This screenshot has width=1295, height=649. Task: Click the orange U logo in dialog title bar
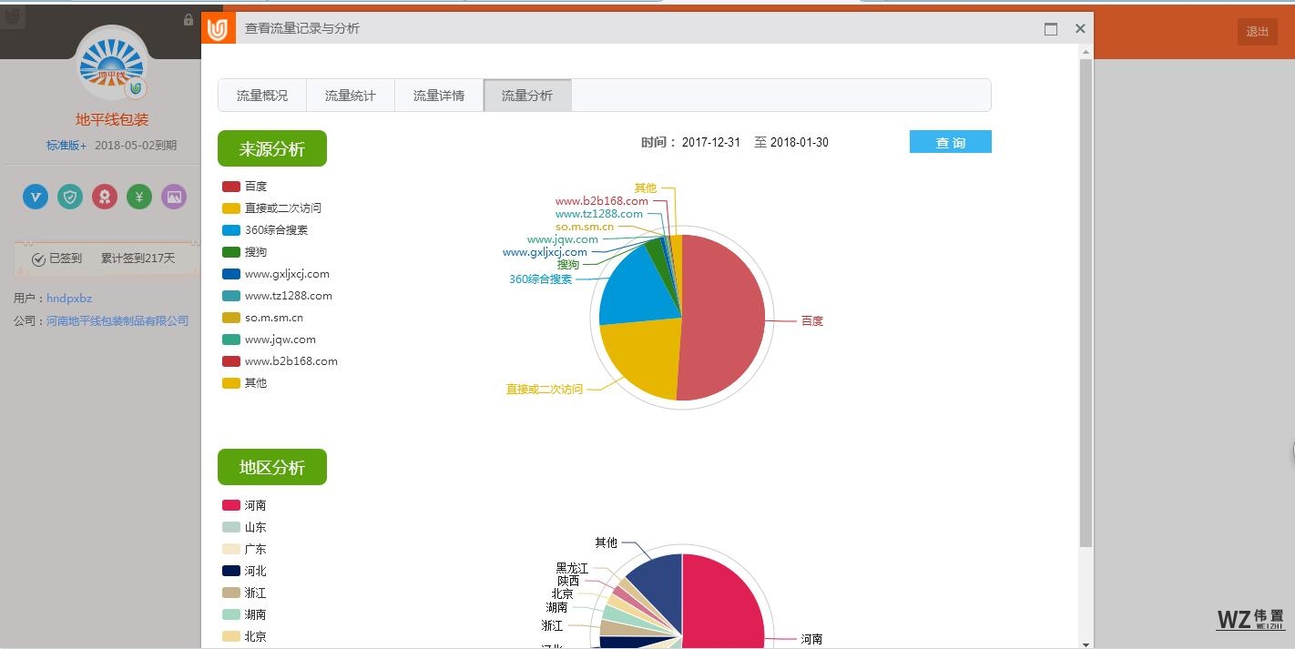pyautogui.click(x=218, y=29)
